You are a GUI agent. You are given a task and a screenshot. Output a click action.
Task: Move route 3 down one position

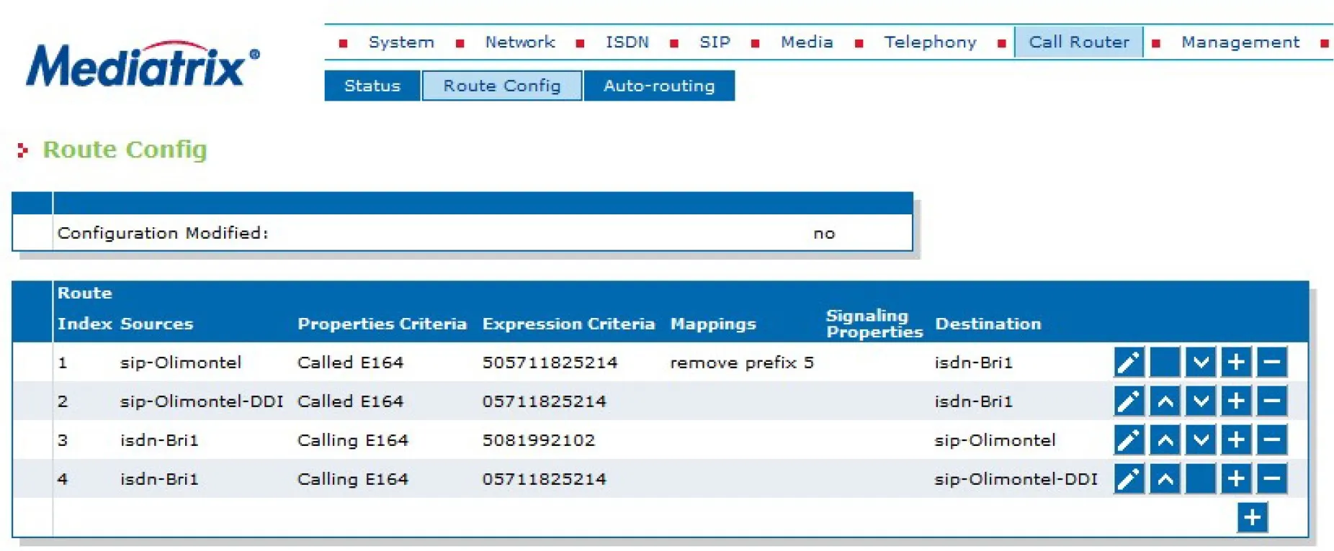(x=1200, y=440)
